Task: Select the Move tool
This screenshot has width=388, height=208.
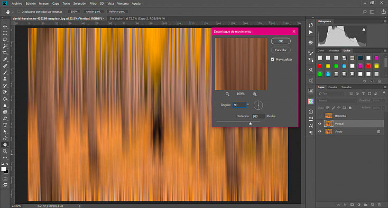Action: pos(5,26)
